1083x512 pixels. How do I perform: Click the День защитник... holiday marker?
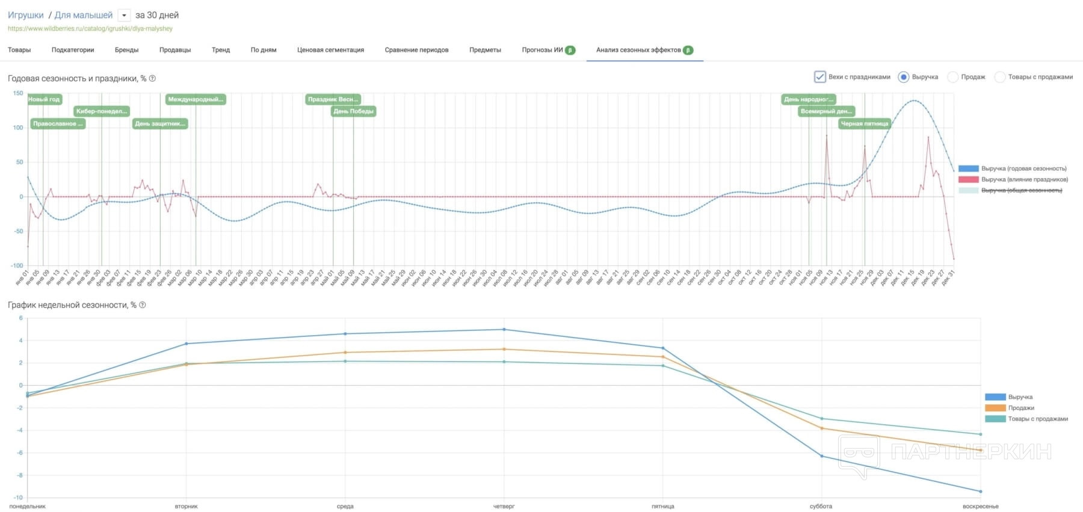tap(160, 123)
